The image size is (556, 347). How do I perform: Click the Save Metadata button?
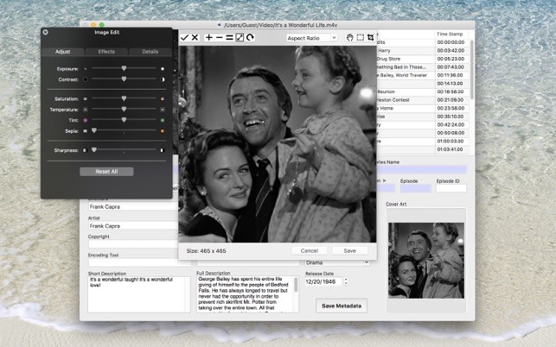pos(343,306)
